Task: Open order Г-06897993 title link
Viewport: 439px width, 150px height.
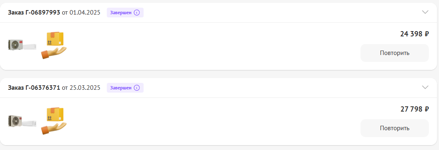Action: point(34,13)
